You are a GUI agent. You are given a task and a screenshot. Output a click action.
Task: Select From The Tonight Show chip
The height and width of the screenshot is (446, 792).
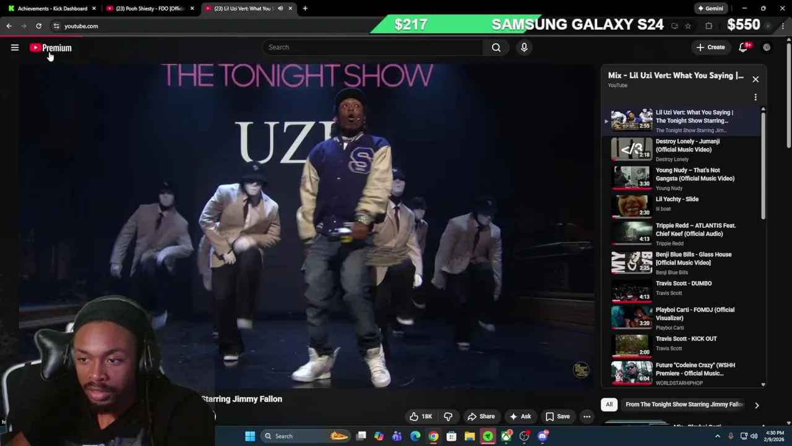coord(684,404)
